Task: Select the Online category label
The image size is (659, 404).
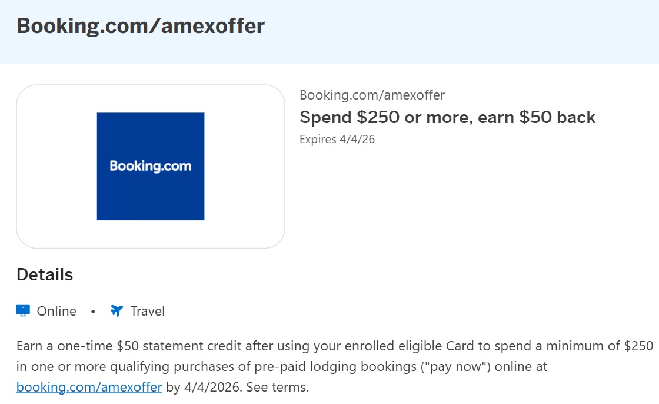Action: (x=57, y=311)
